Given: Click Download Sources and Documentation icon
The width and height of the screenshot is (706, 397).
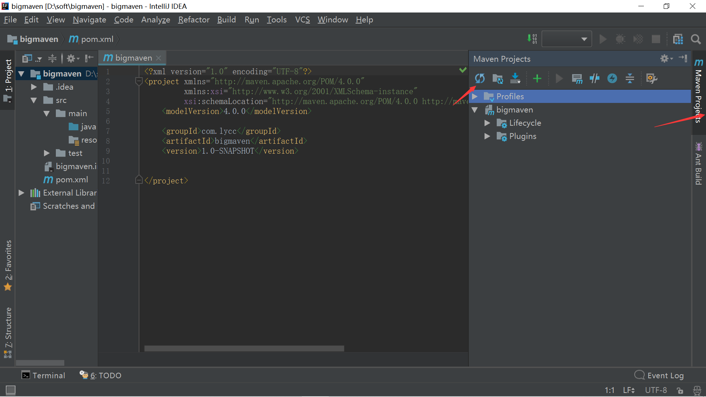Looking at the screenshot, I should point(515,78).
